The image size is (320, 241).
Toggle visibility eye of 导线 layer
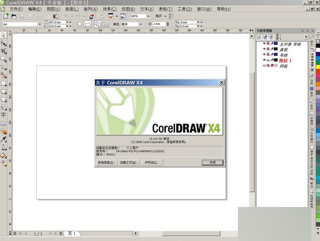tap(264, 54)
